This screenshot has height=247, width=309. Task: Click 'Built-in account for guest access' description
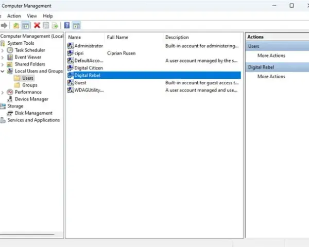[202, 83]
